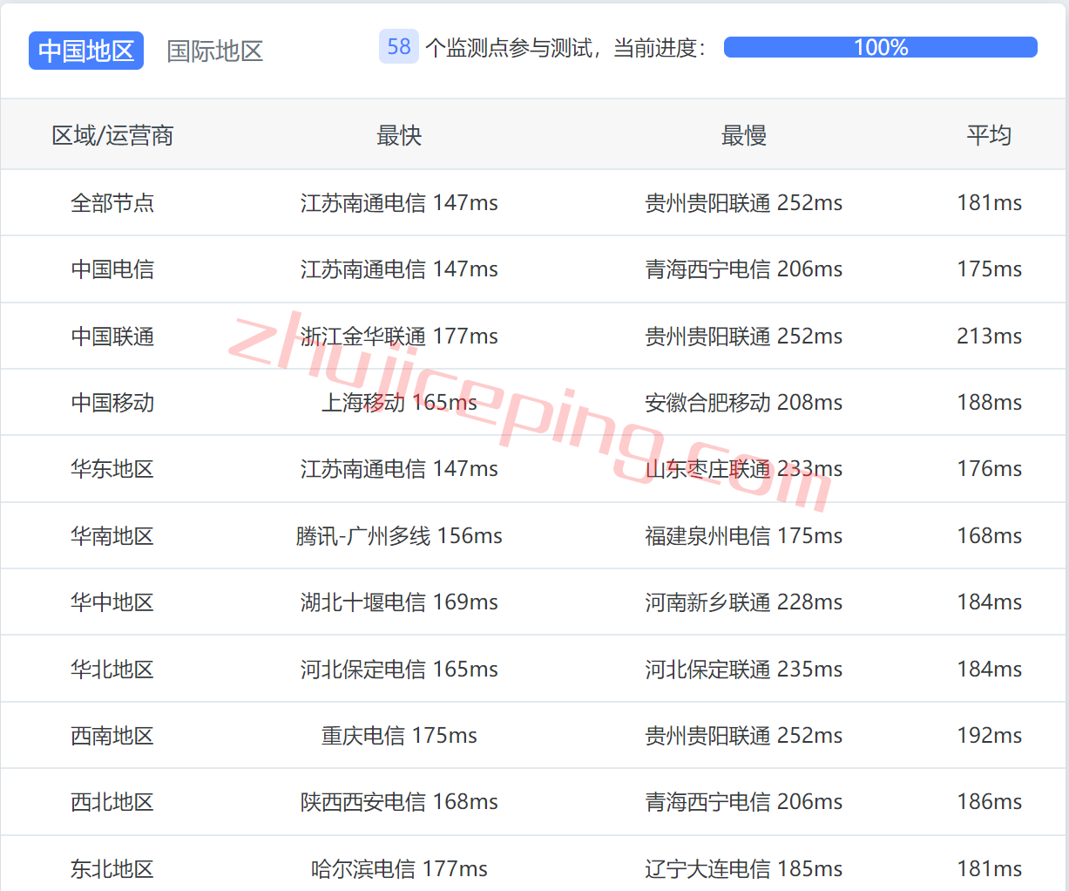The width and height of the screenshot is (1069, 891).
Task: Click 河北保定电信 165ms cell
Action: 399,670
